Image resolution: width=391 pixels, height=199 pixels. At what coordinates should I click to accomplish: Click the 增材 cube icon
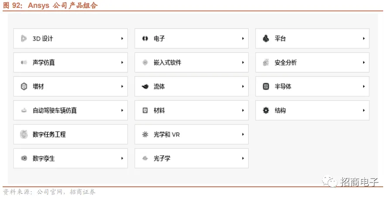[24, 87]
